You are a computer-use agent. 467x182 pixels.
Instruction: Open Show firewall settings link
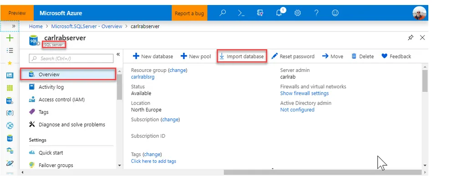(304, 93)
